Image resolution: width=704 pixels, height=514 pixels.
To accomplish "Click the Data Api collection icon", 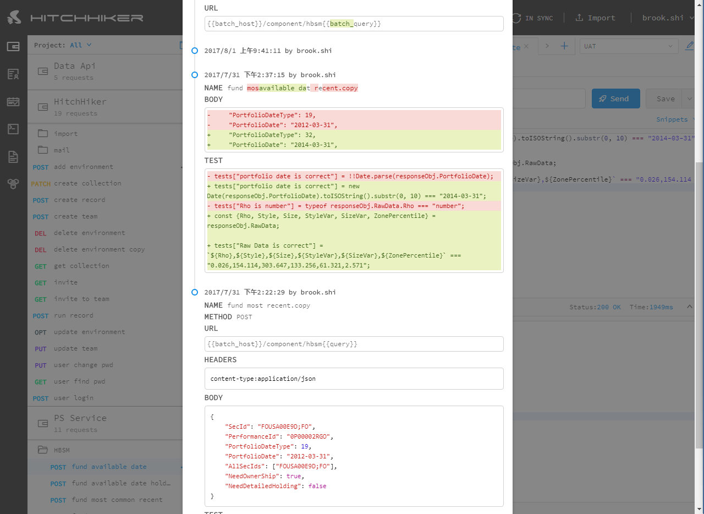I will pos(42,71).
